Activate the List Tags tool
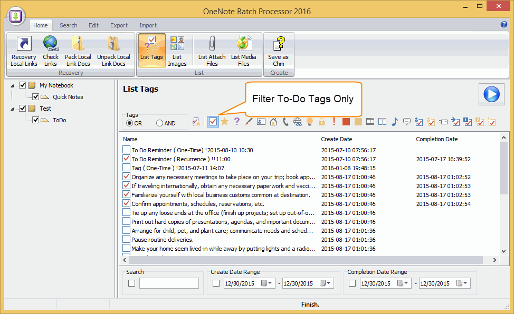The image size is (514, 314). pyautogui.click(x=152, y=51)
